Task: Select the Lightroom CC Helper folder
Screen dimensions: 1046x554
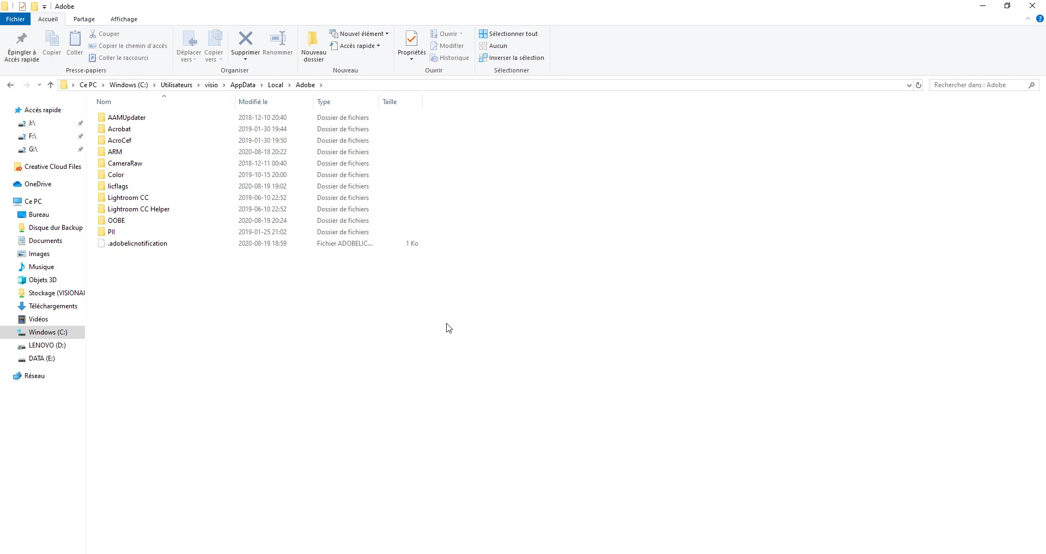Action: tap(138, 209)
